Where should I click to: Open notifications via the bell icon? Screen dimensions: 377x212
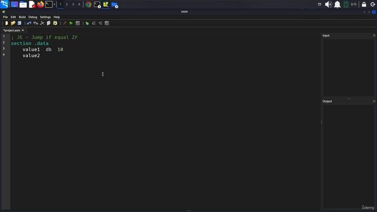click(x=338, y=4)
